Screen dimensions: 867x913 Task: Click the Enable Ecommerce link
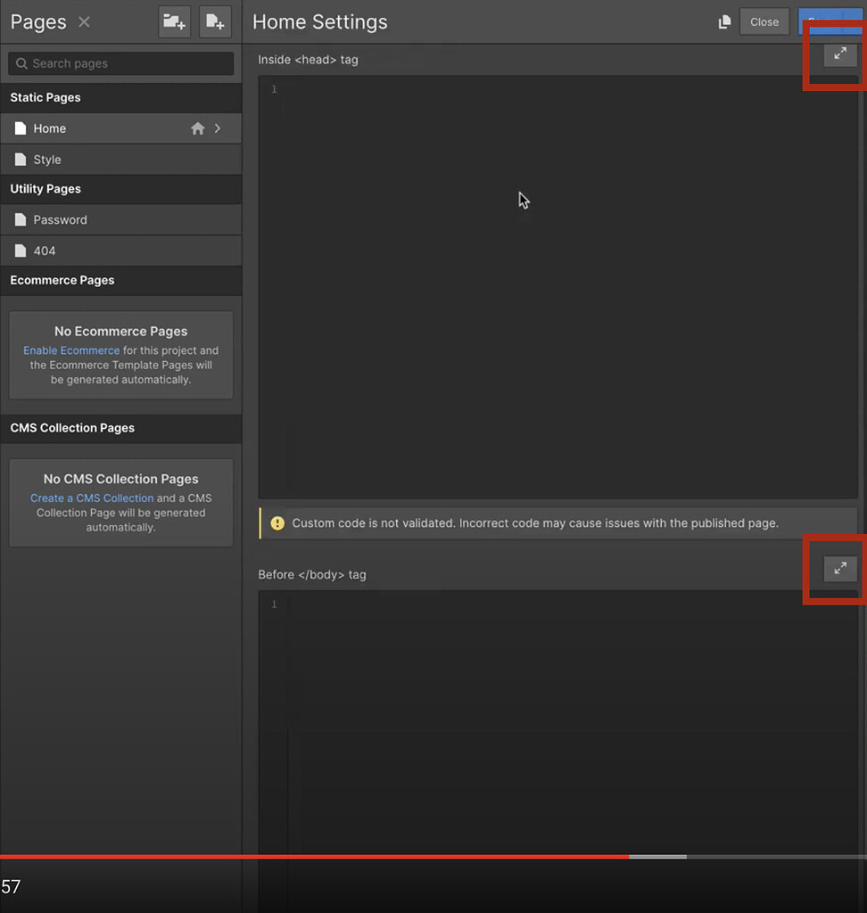71,350
